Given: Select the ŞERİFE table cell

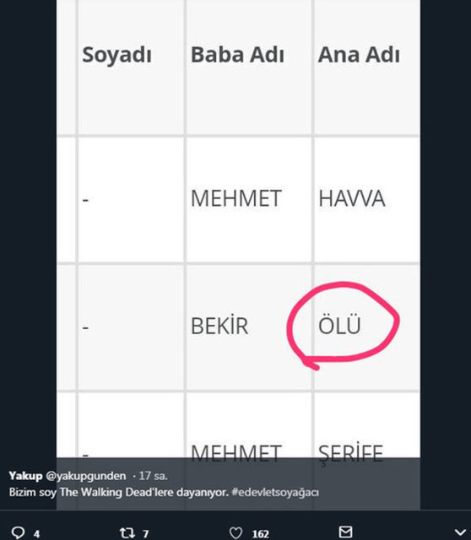Looking at the screenshot, I should pyautogui.click(x=351, y=453).
